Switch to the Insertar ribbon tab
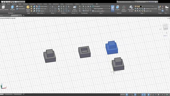This screenshot has height=96, width=170. point(40,4)
